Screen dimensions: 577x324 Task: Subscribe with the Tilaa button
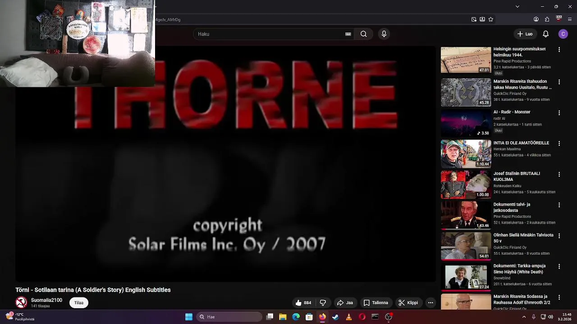pyautogui.click(x=79, y=302)
